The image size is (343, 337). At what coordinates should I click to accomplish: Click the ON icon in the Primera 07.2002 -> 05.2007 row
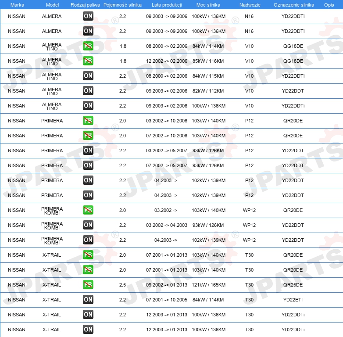coord(88,165)
